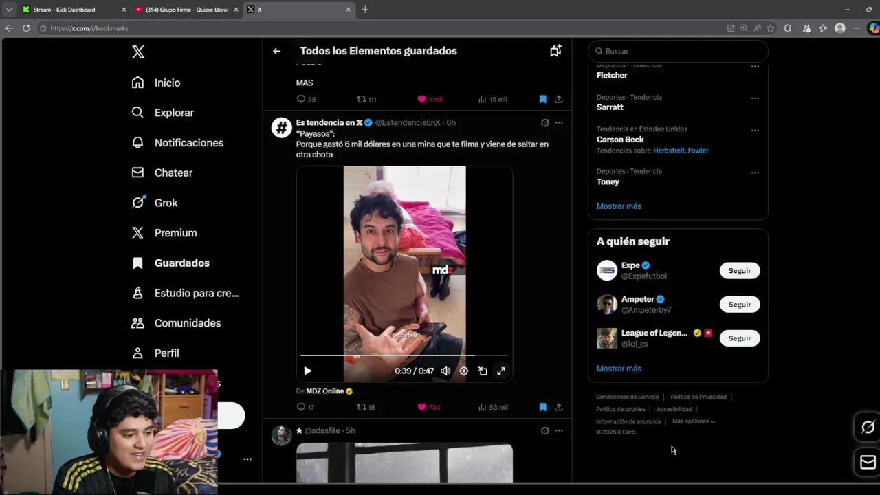Screen dimensions: 880x495
Task: Share the Es tendencia post
Action: 559,407
